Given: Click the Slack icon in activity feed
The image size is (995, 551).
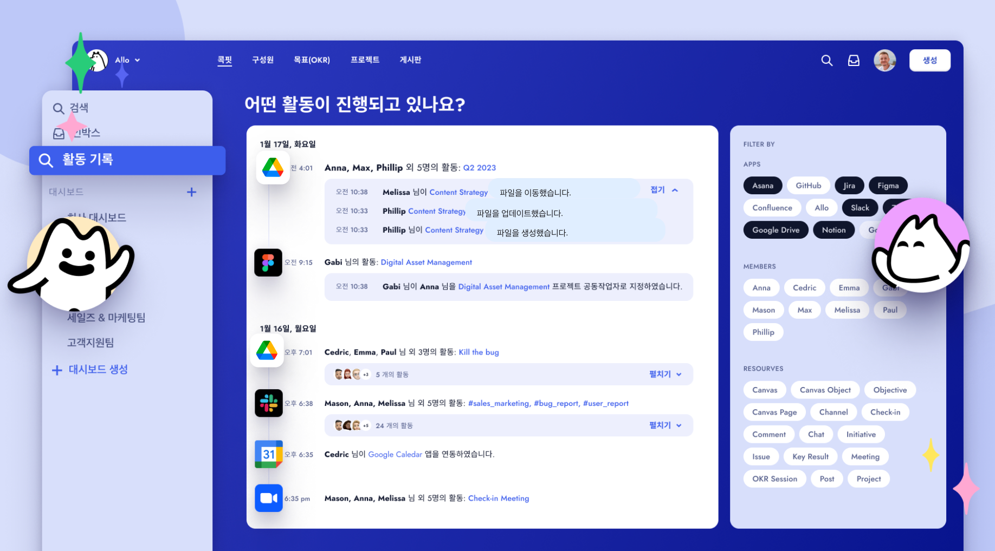Looking at the screenshot, I should tap(269, 403).
